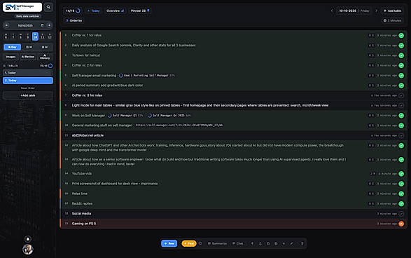Go to the next day in date switcher
411x258 pixels.
coord(49,25)
